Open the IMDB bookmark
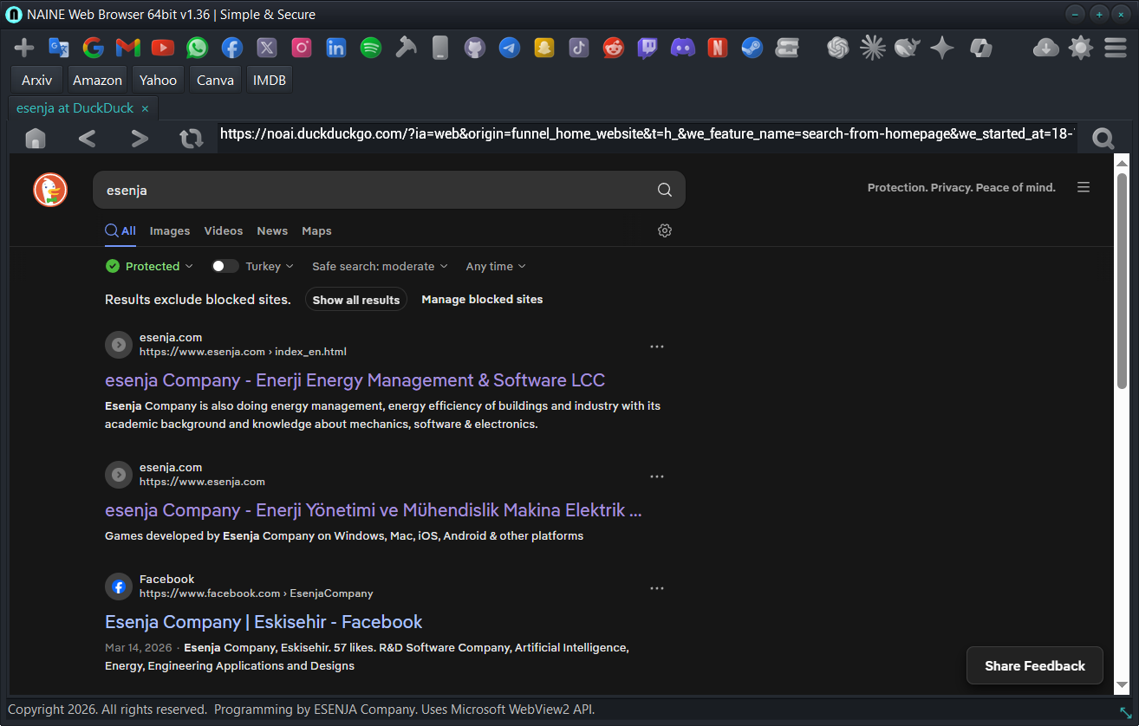The width and height of the screenshot is (1139, 726). [270, 80]
